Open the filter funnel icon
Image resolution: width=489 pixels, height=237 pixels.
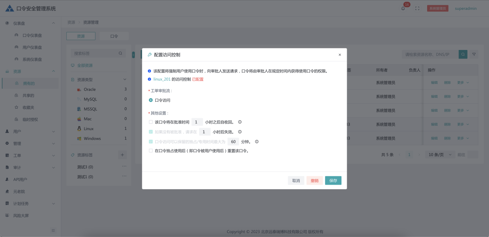(x=474, y=54)
